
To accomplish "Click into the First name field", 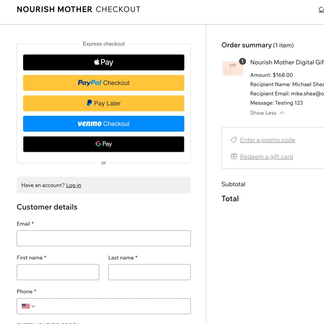I will tap(58, 272).
